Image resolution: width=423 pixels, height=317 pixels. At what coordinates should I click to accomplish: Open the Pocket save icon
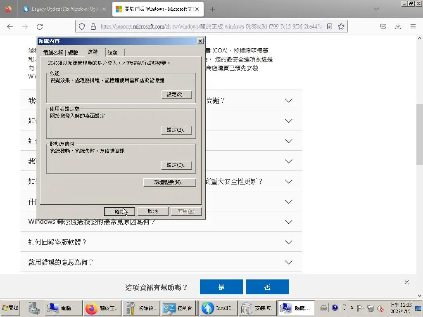[383, 26]
